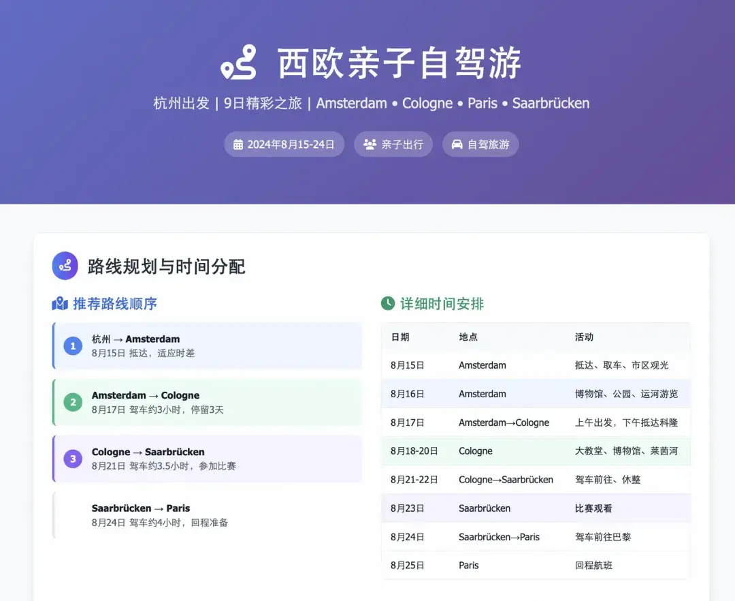The image size is (735, 601).
Task: Click the round route icon beside 路线规划与时间分配
Action: (65, 266)
